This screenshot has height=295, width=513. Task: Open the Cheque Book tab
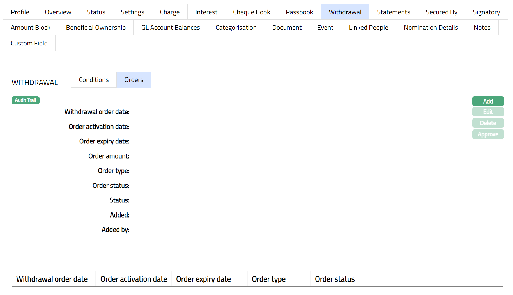pyautogui.click(x=251, y=12)
